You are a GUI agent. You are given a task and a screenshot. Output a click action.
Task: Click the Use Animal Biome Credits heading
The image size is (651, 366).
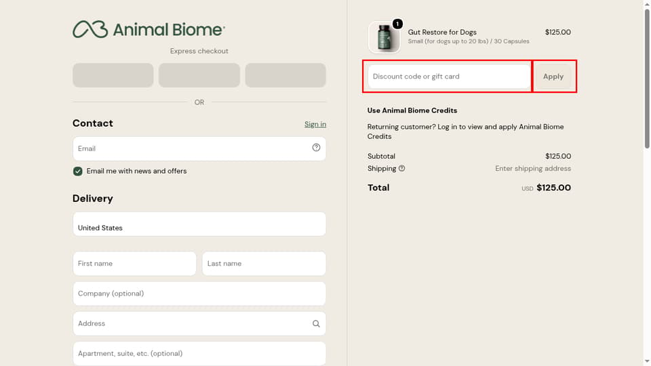[412, 110]
